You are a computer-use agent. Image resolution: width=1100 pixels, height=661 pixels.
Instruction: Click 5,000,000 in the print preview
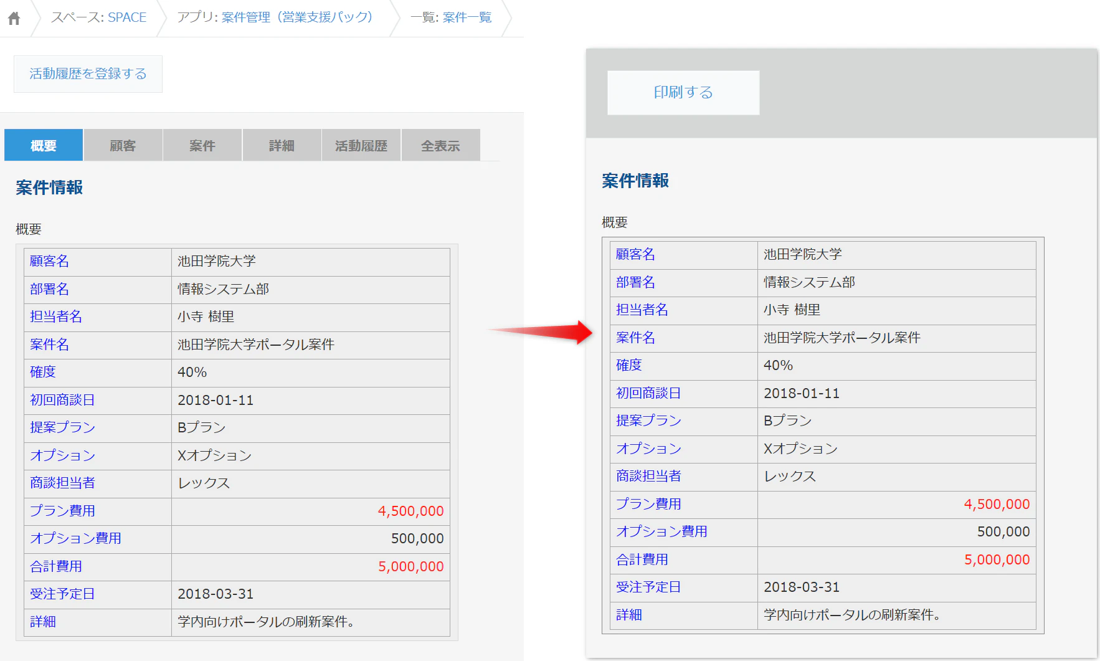(997, 559)
